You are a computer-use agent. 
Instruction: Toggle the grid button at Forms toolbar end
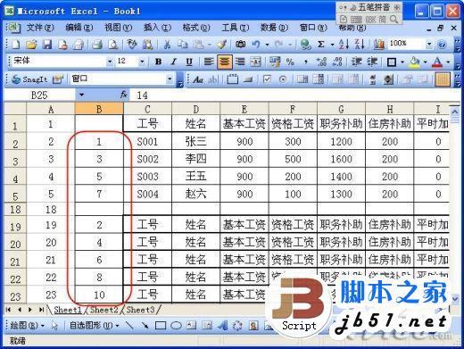[x=443, y=79]
